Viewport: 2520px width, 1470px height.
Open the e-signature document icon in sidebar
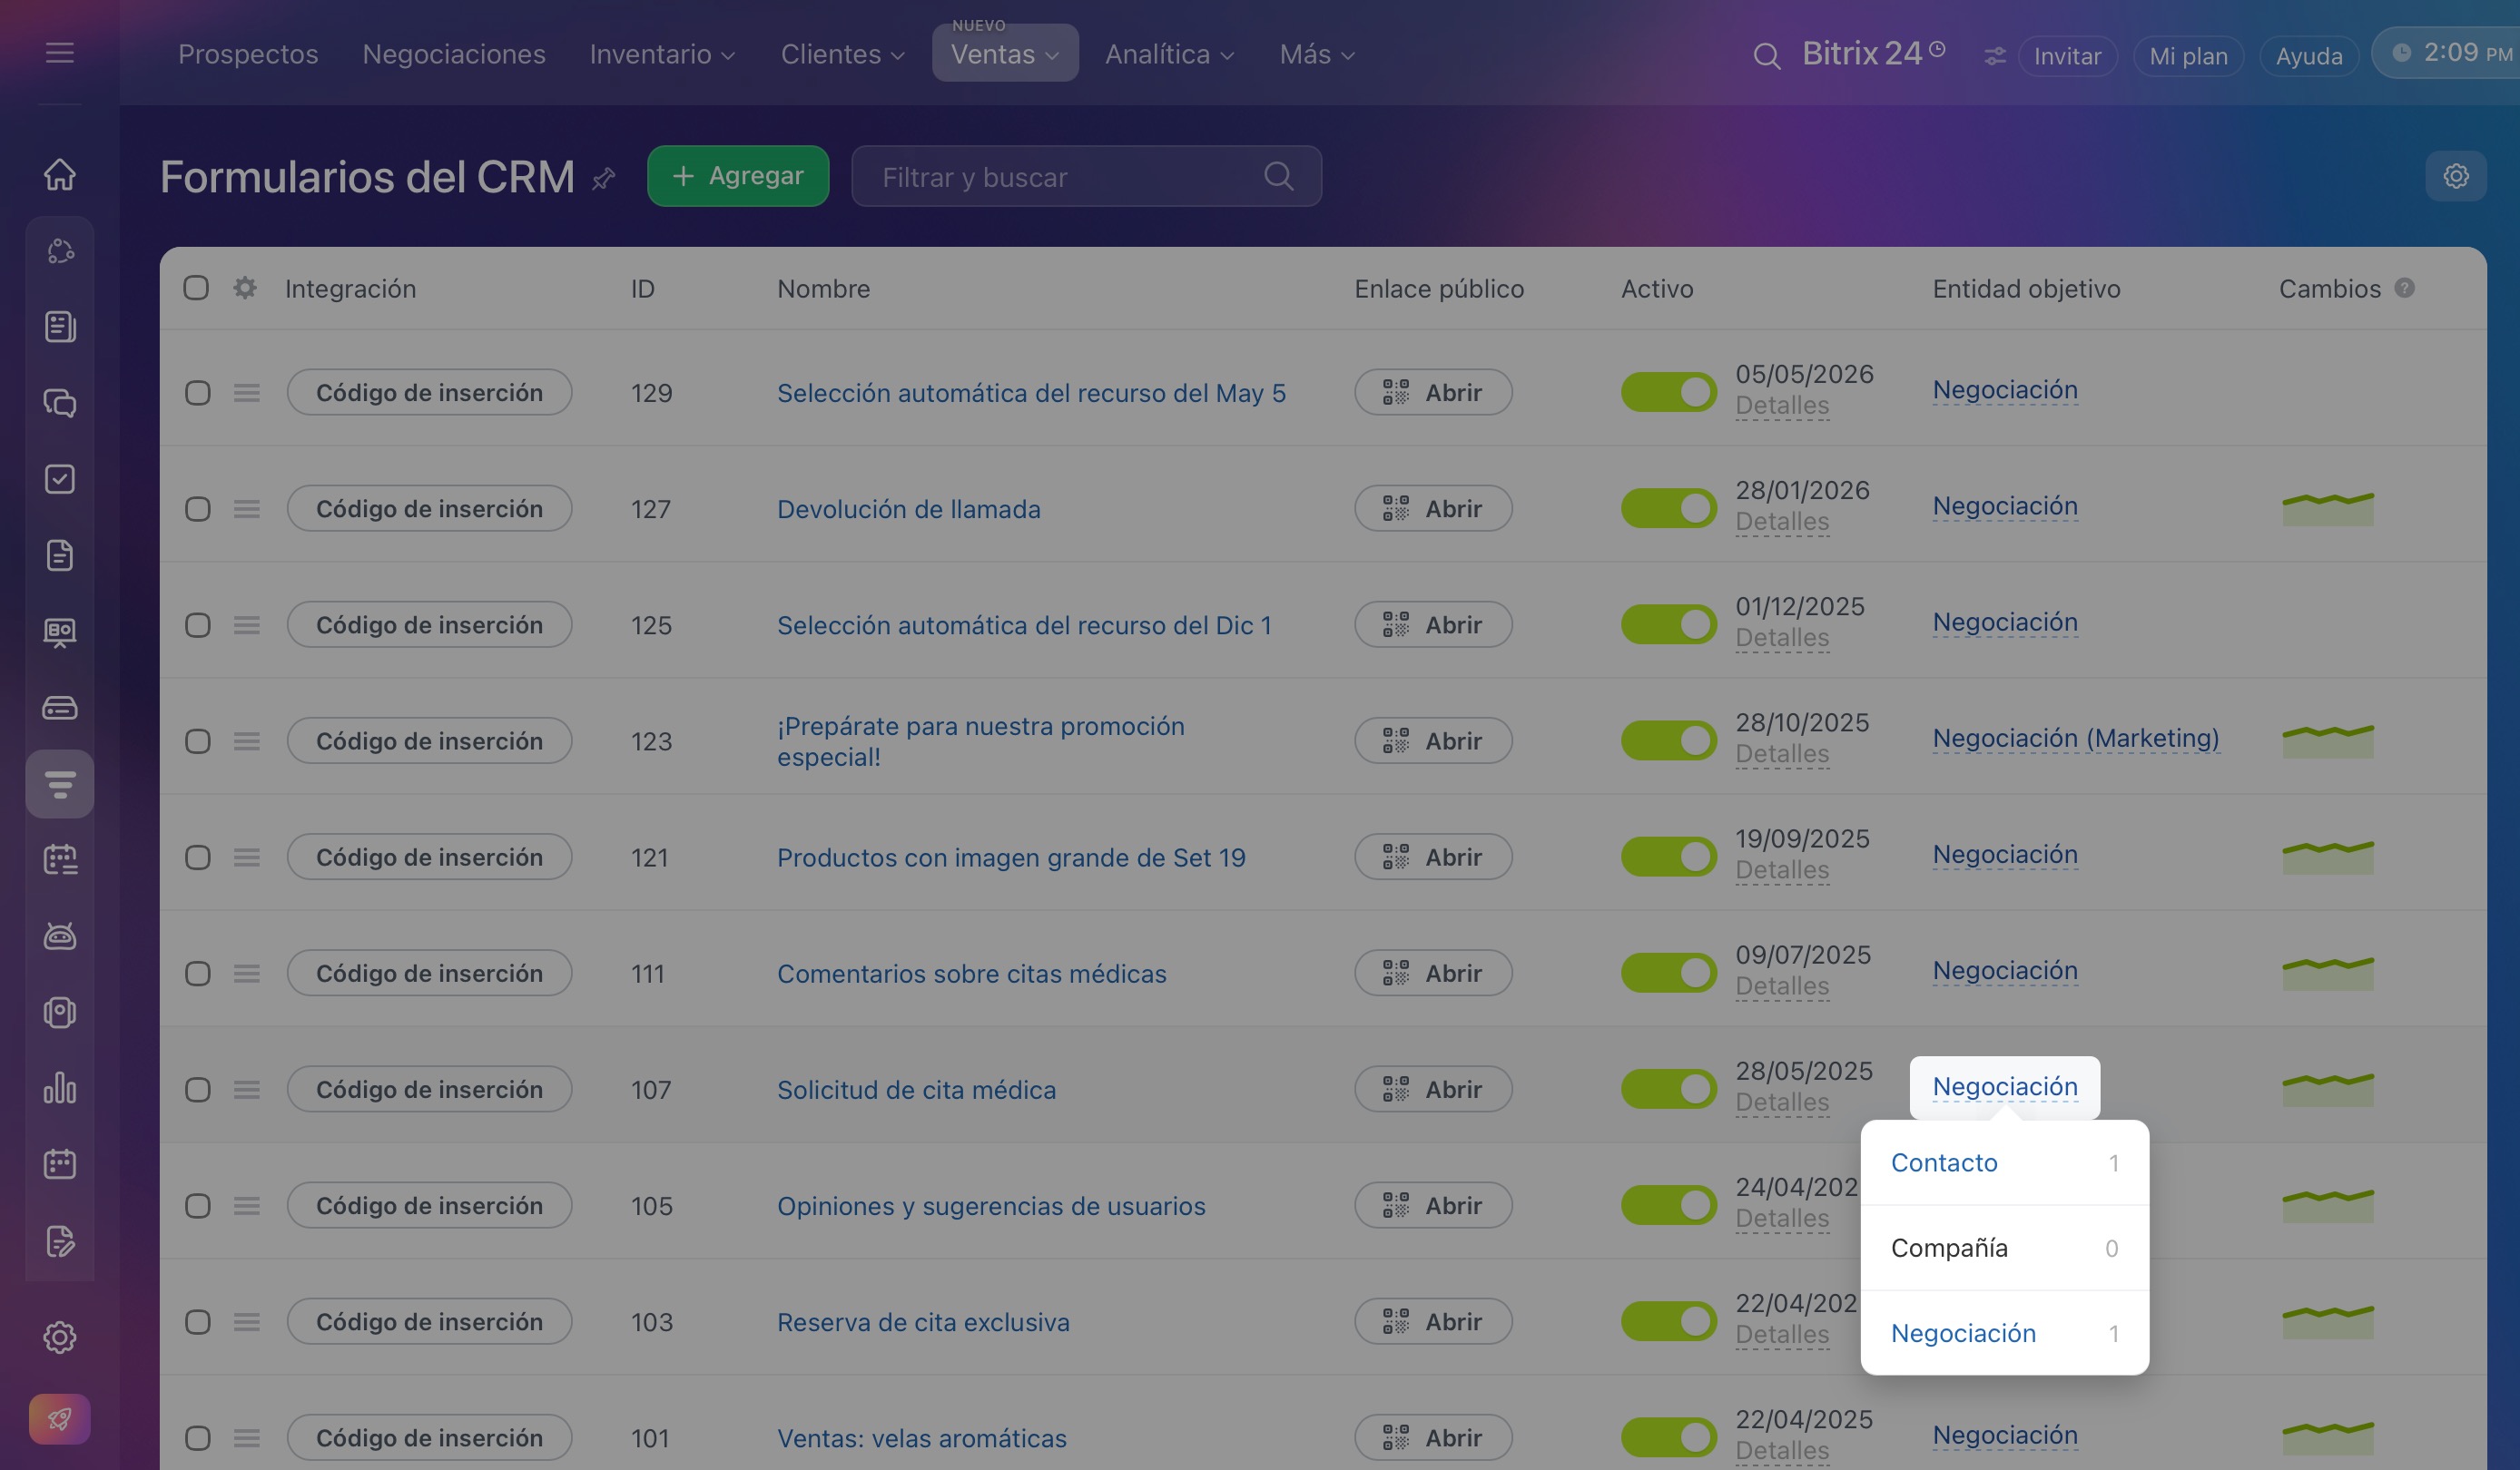(60, 1241)
